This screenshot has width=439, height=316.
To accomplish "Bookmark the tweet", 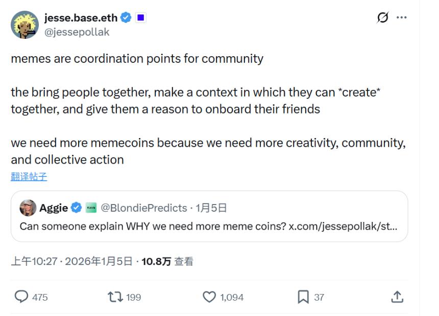I will (x=304, y=296).
